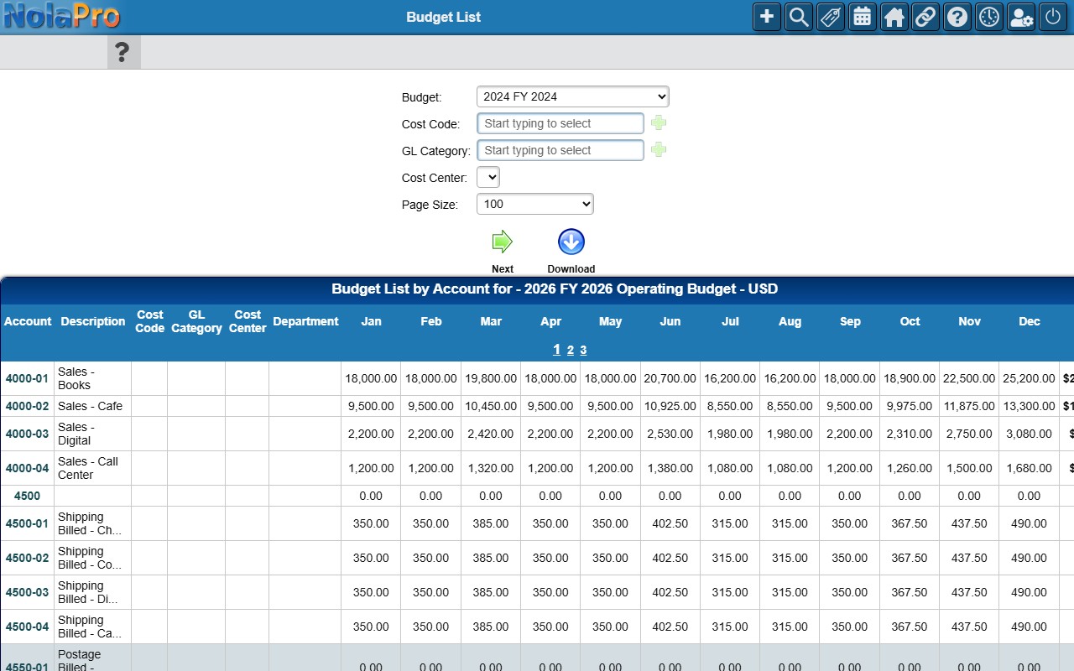The height and width of the screenshot is (671, 1074).
Task: Click the green plus beside Cost Code
Action: pos(659,123)
